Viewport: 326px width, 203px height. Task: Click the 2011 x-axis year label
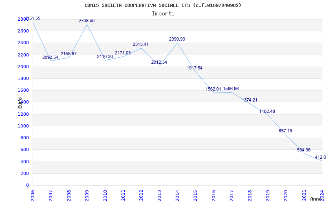tap(123, 196)
